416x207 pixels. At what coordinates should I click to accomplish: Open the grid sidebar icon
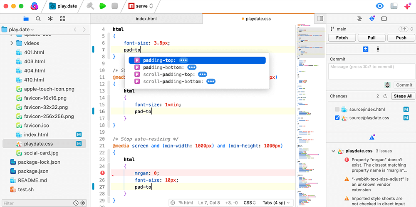pos(63,19)
